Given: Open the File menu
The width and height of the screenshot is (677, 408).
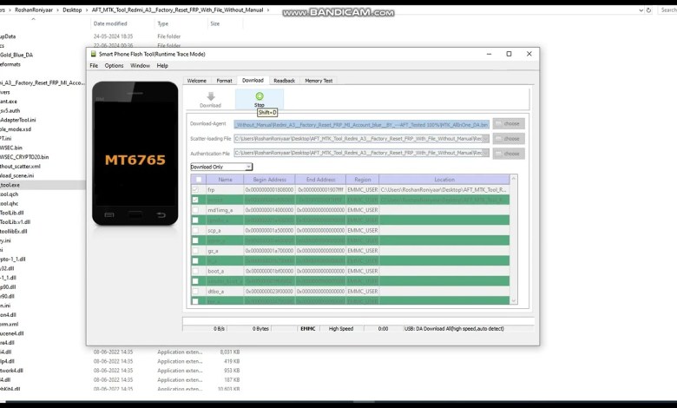Looking at the screenshot, I should click(94, 66).
